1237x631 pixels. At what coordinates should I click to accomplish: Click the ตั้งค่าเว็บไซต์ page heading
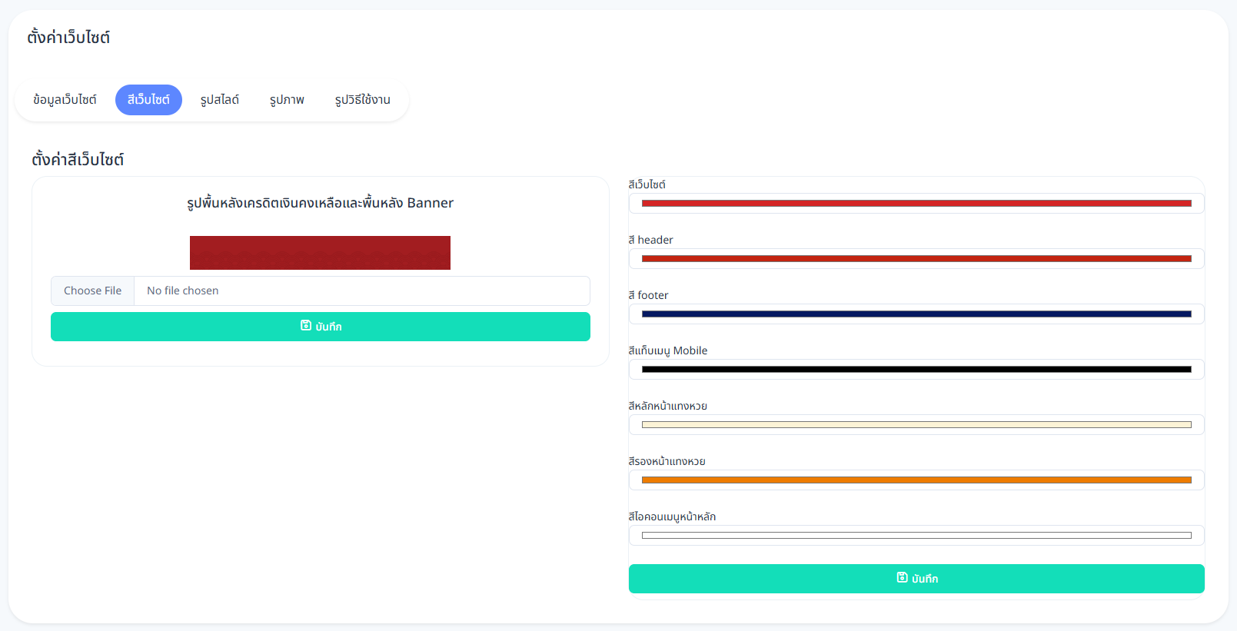click(68, 37)
